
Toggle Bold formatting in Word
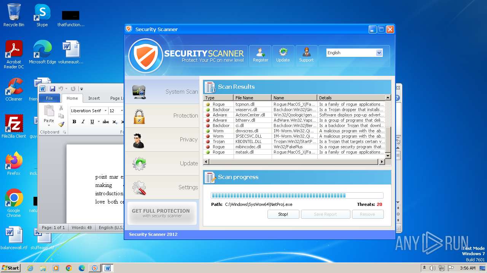(74, 122)
